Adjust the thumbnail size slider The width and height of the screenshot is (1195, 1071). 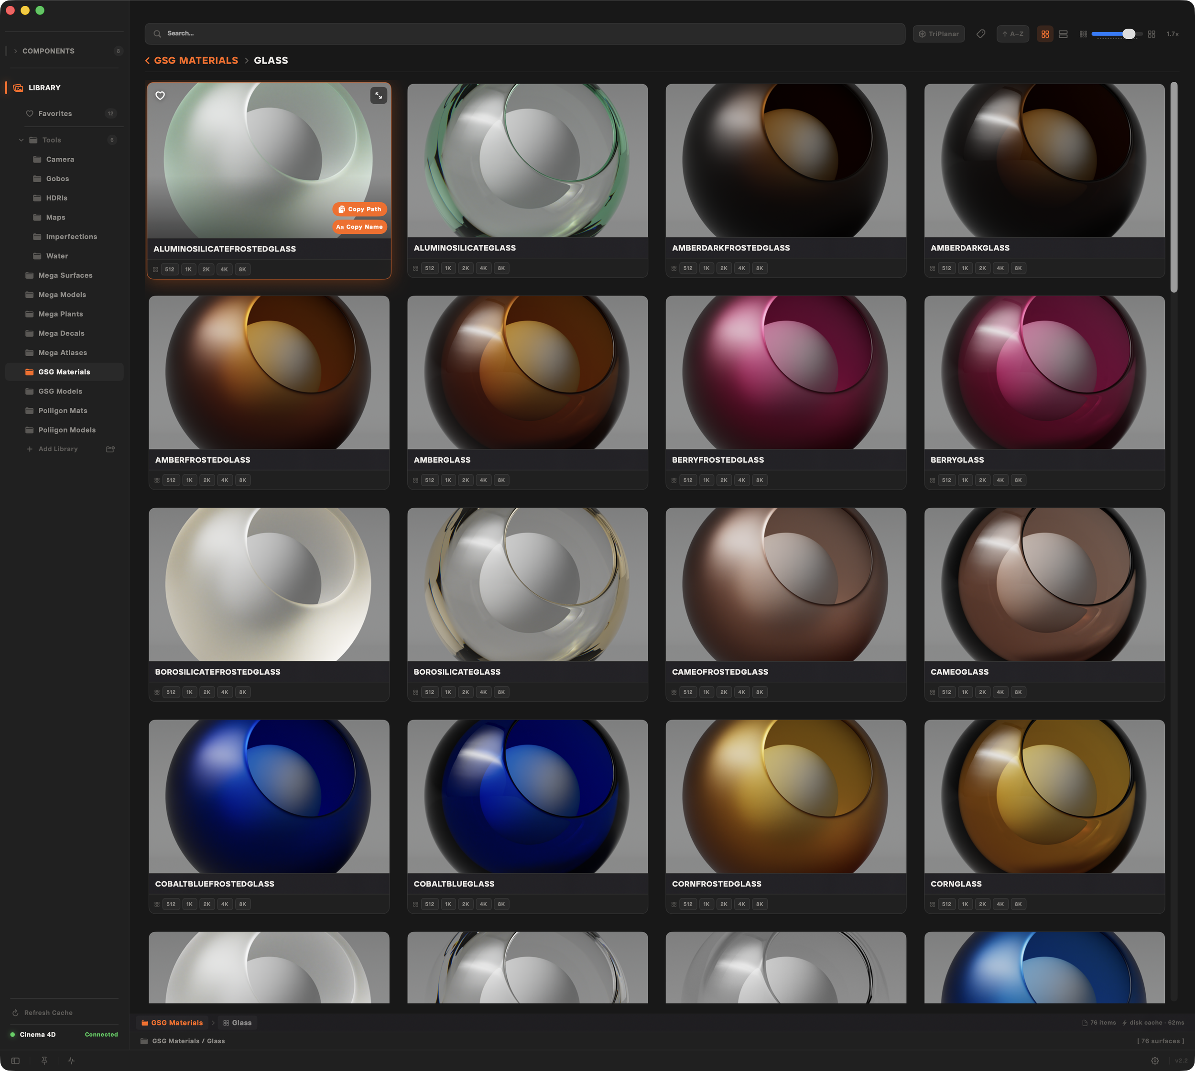click(x=1128, y=34)
